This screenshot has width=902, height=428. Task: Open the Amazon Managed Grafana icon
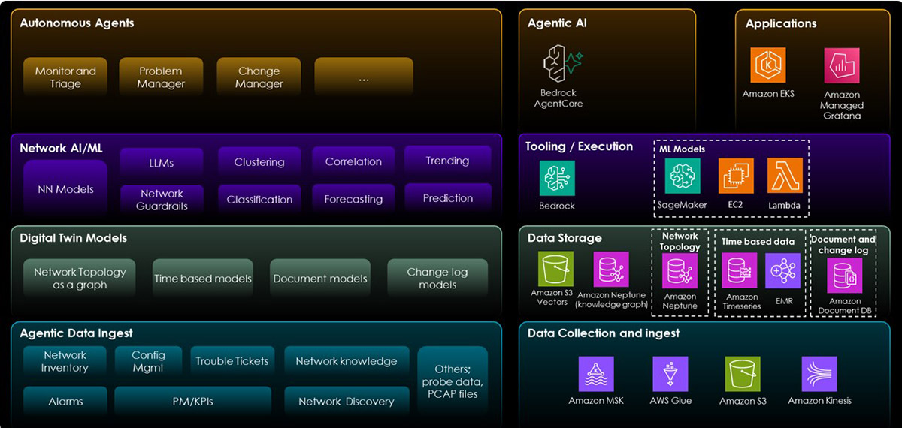click(841, 66)
